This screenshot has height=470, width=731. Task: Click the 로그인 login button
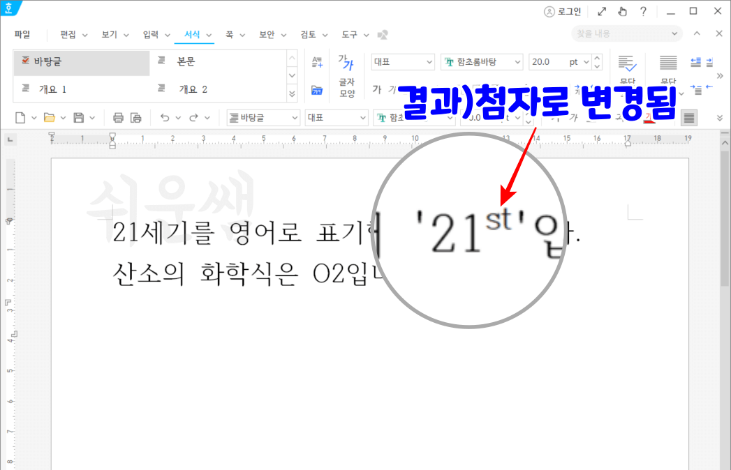(x=562, y=10)
